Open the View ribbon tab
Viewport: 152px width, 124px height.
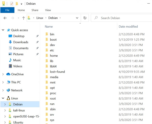[48, 10]
